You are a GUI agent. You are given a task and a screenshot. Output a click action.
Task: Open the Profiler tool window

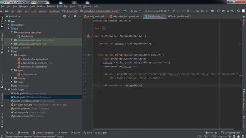[x=63, y=133]
